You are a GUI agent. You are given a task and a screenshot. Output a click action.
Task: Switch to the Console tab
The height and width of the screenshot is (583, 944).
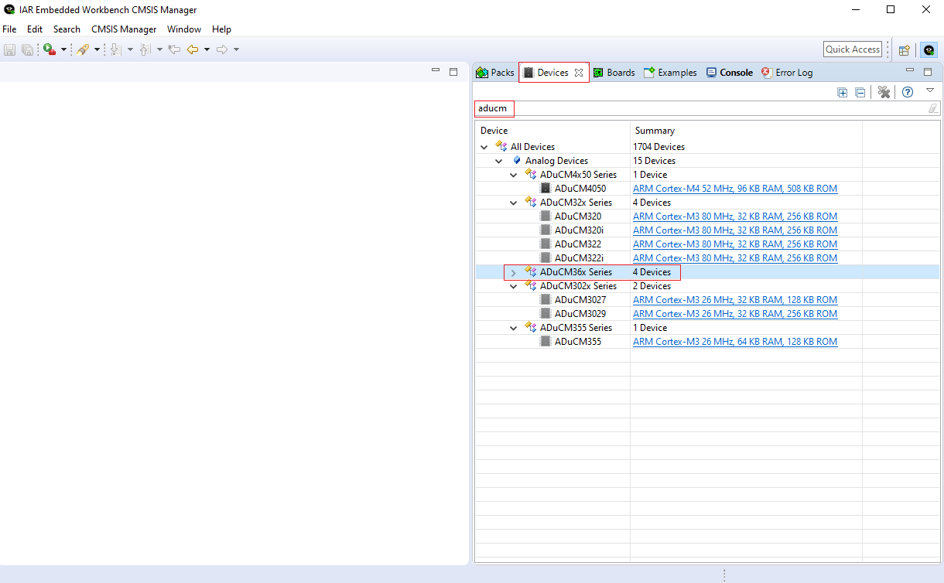729,73
